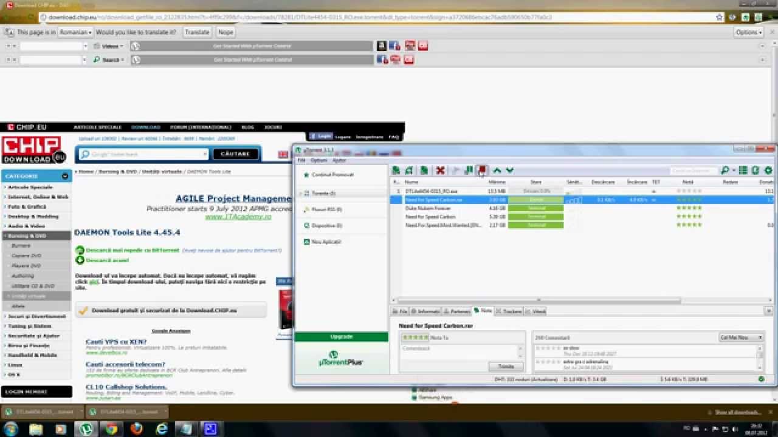This screenshot has height=437, width=778.
Task: Open Chrome from the Windows taskbar
Action: click(111, 429)
